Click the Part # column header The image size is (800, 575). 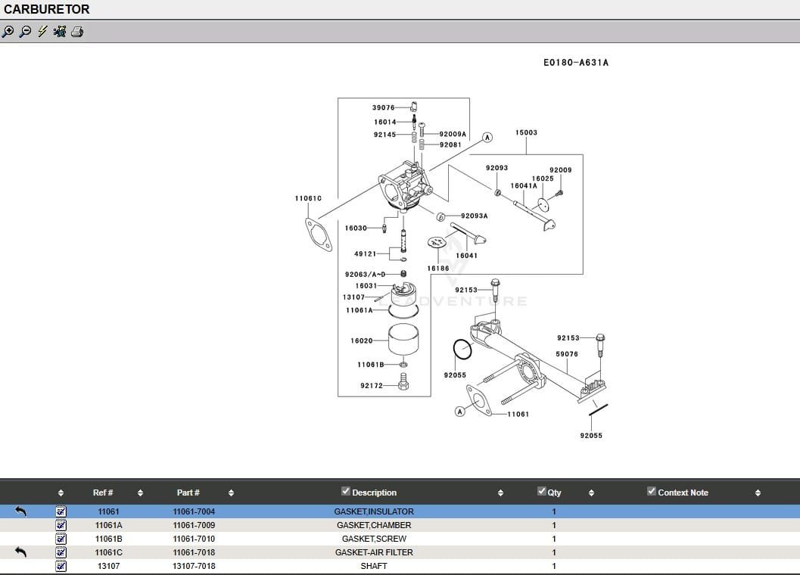(x=188, y=493)
